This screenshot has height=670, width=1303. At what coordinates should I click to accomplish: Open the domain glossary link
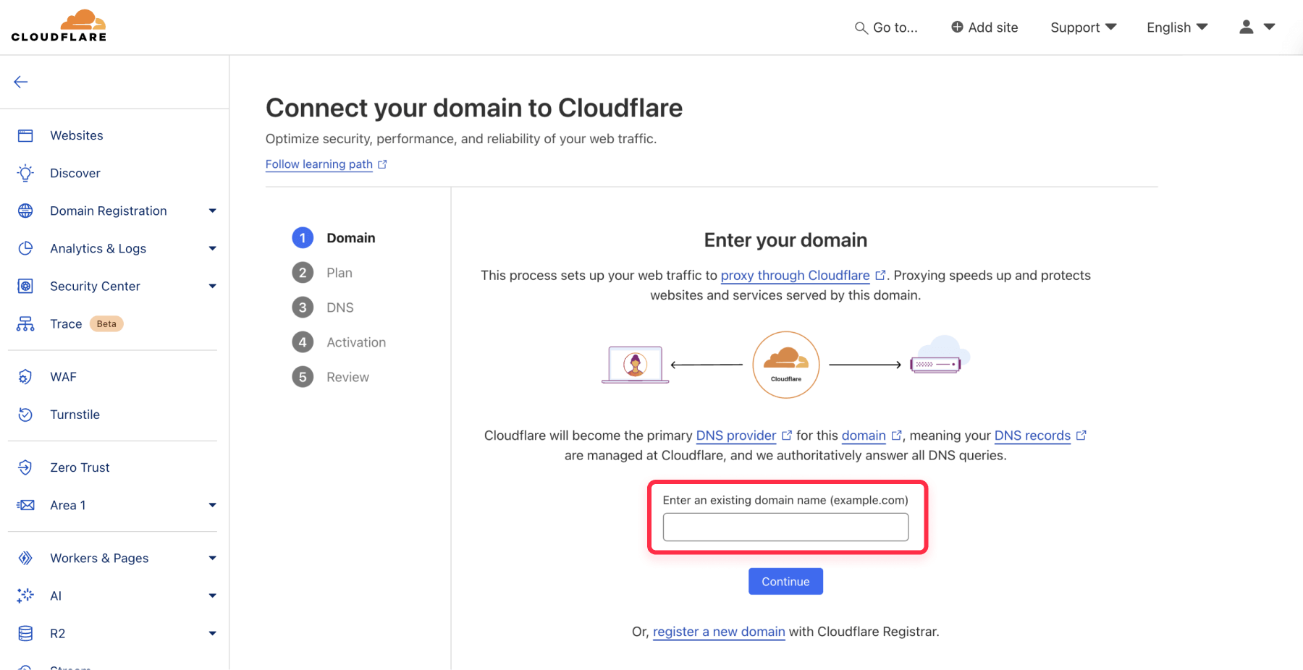[x=864, y=436]
